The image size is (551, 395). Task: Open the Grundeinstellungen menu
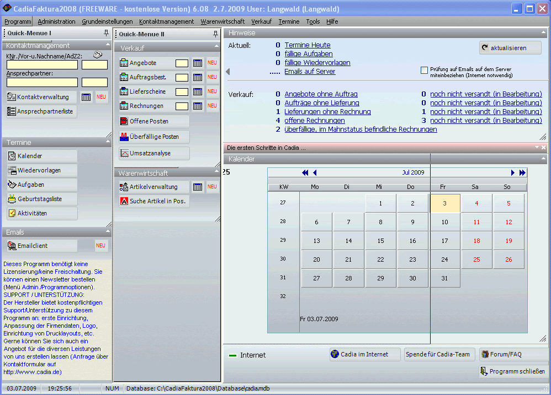click(x=107, y=21)
